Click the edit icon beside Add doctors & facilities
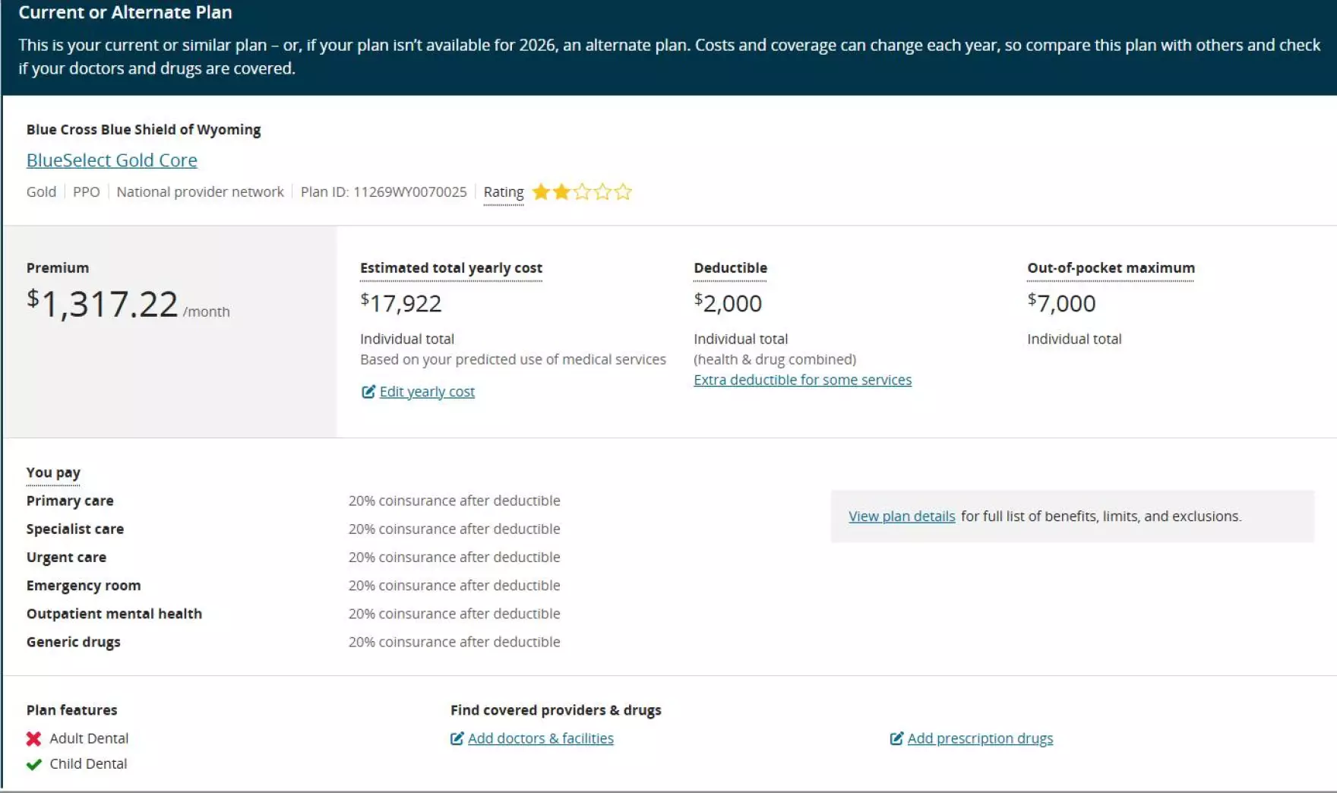Image resolution: width=1337 pixels, height=793 pixels. click(457, 738)
